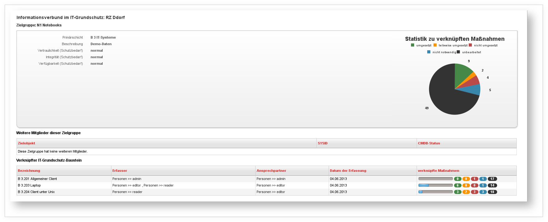
Task: Sort by the Erfasser column header
Action: coord(120,171)
